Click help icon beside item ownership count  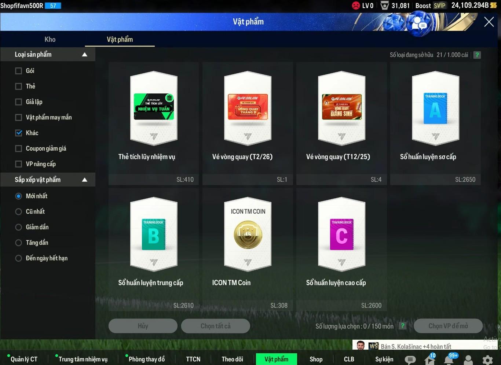(477, 55)
